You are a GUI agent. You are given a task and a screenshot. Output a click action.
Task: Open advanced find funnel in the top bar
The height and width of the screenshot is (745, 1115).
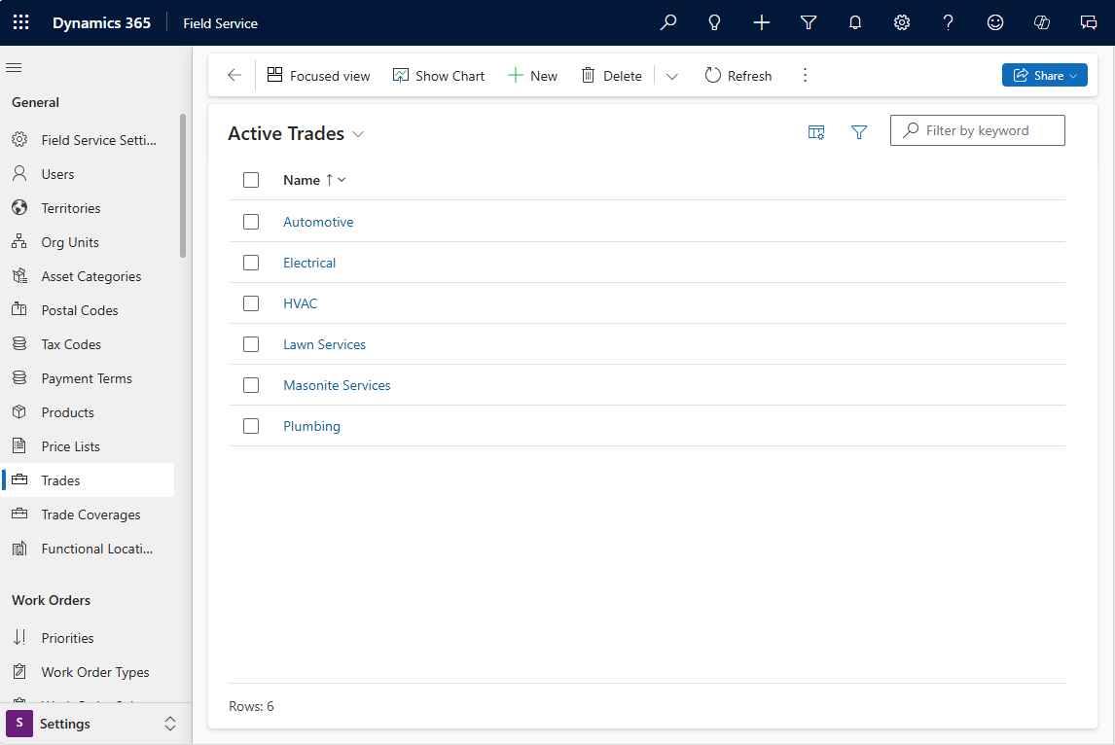pos(809,22)
